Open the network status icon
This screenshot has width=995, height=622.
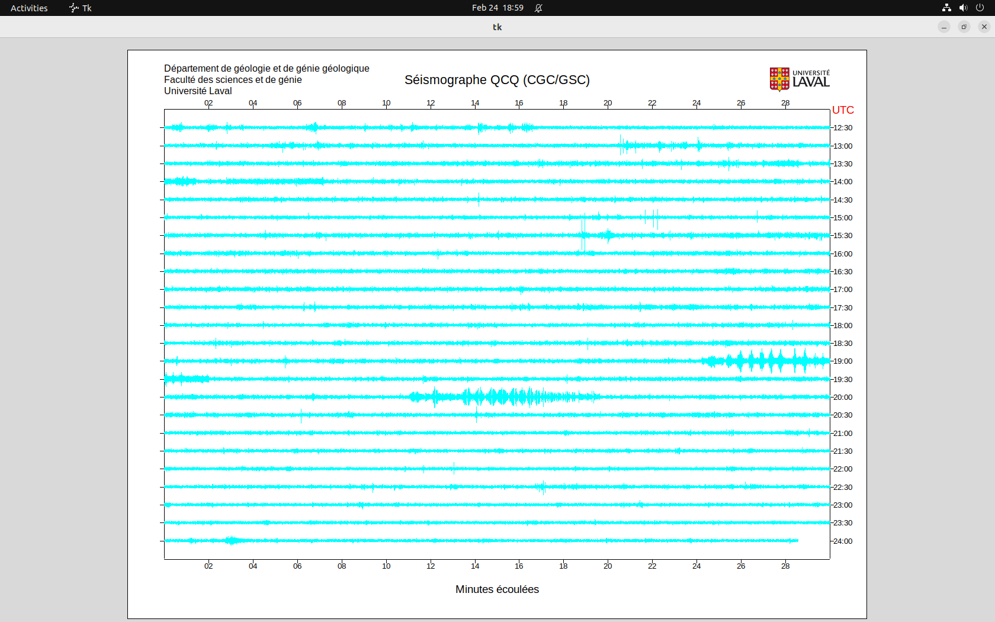tap(946, 8)
